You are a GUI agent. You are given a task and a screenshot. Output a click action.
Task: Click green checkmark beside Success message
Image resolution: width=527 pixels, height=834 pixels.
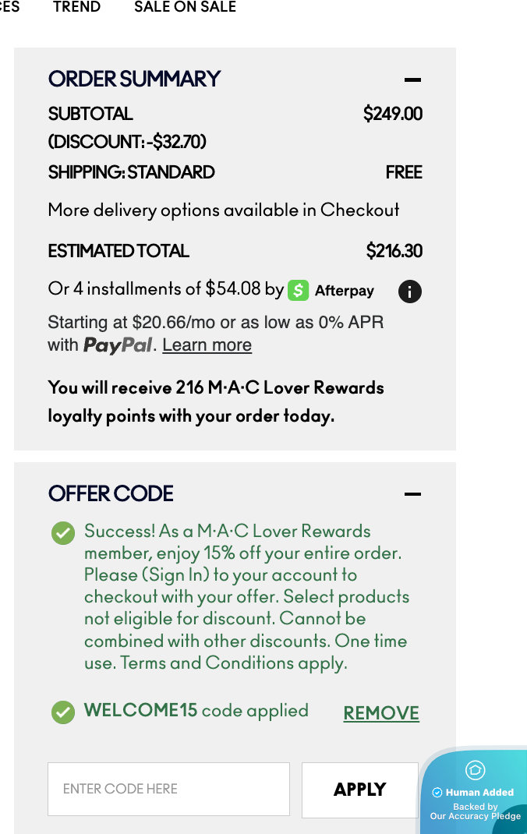click(x=63, y=533)
